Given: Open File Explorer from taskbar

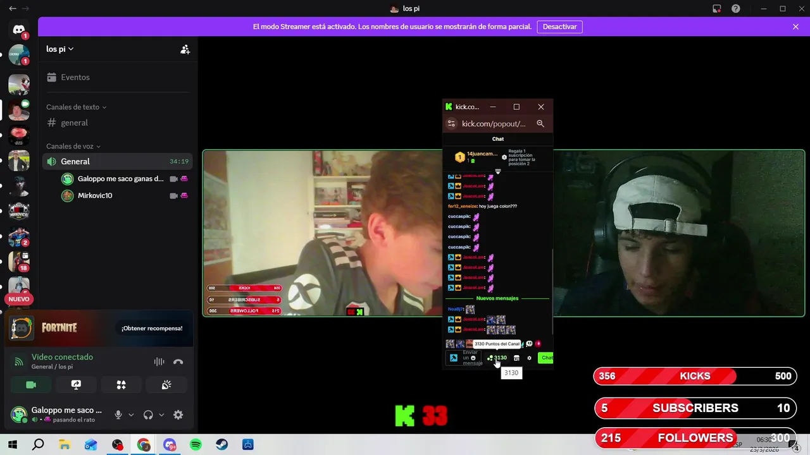Looking at the screenshot, I should point(65,445).
